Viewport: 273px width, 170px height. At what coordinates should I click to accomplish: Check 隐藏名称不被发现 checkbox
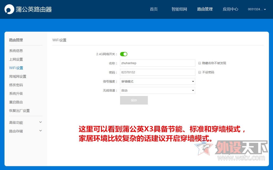click(200, 63)
